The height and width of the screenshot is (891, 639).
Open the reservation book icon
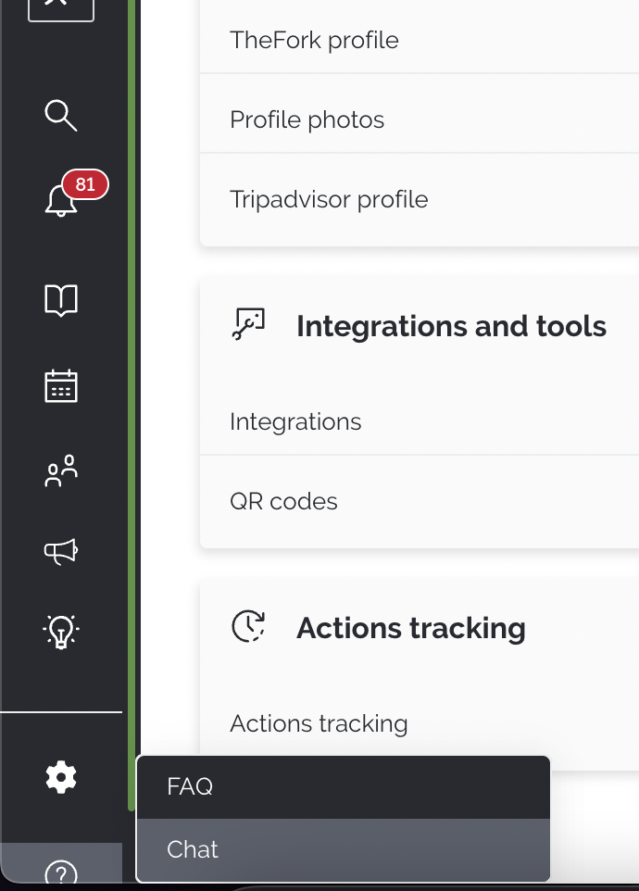[61, 300]
